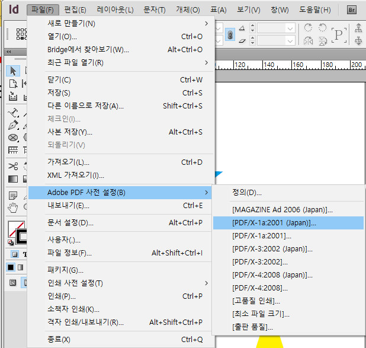The image size is (366, 348).
Task: Select the Type on a Path tool
Action: click(13, 113)
